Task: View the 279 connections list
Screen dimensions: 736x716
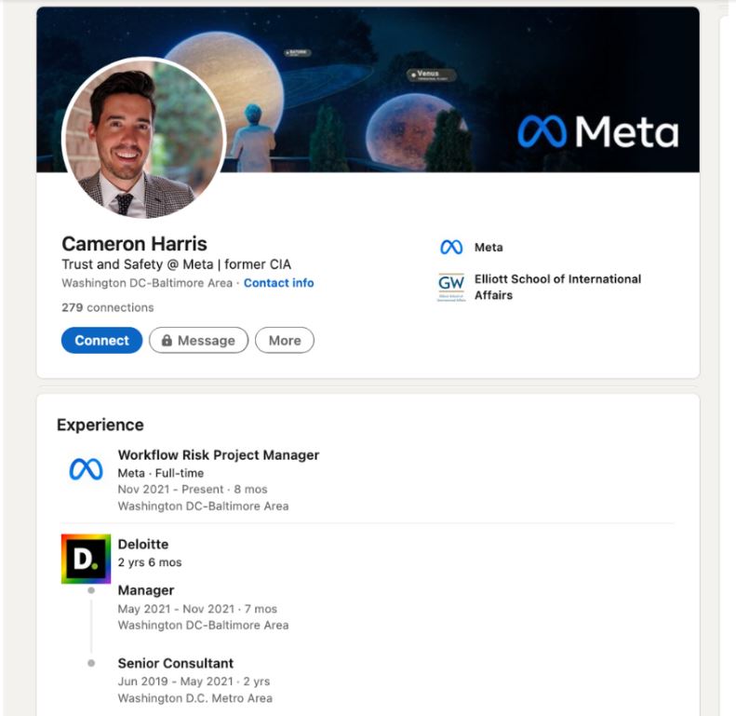Action: pos(108,307)
